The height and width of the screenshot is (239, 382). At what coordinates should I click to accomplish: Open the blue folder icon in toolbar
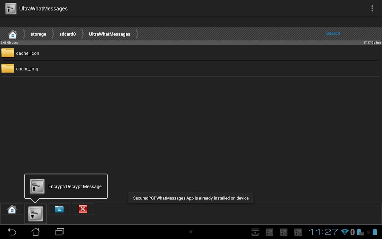59,209
